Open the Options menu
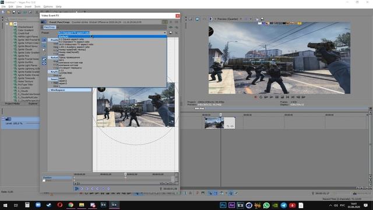Image resolution: width=373 pixels, height=210 pixels. pos(48,6)
